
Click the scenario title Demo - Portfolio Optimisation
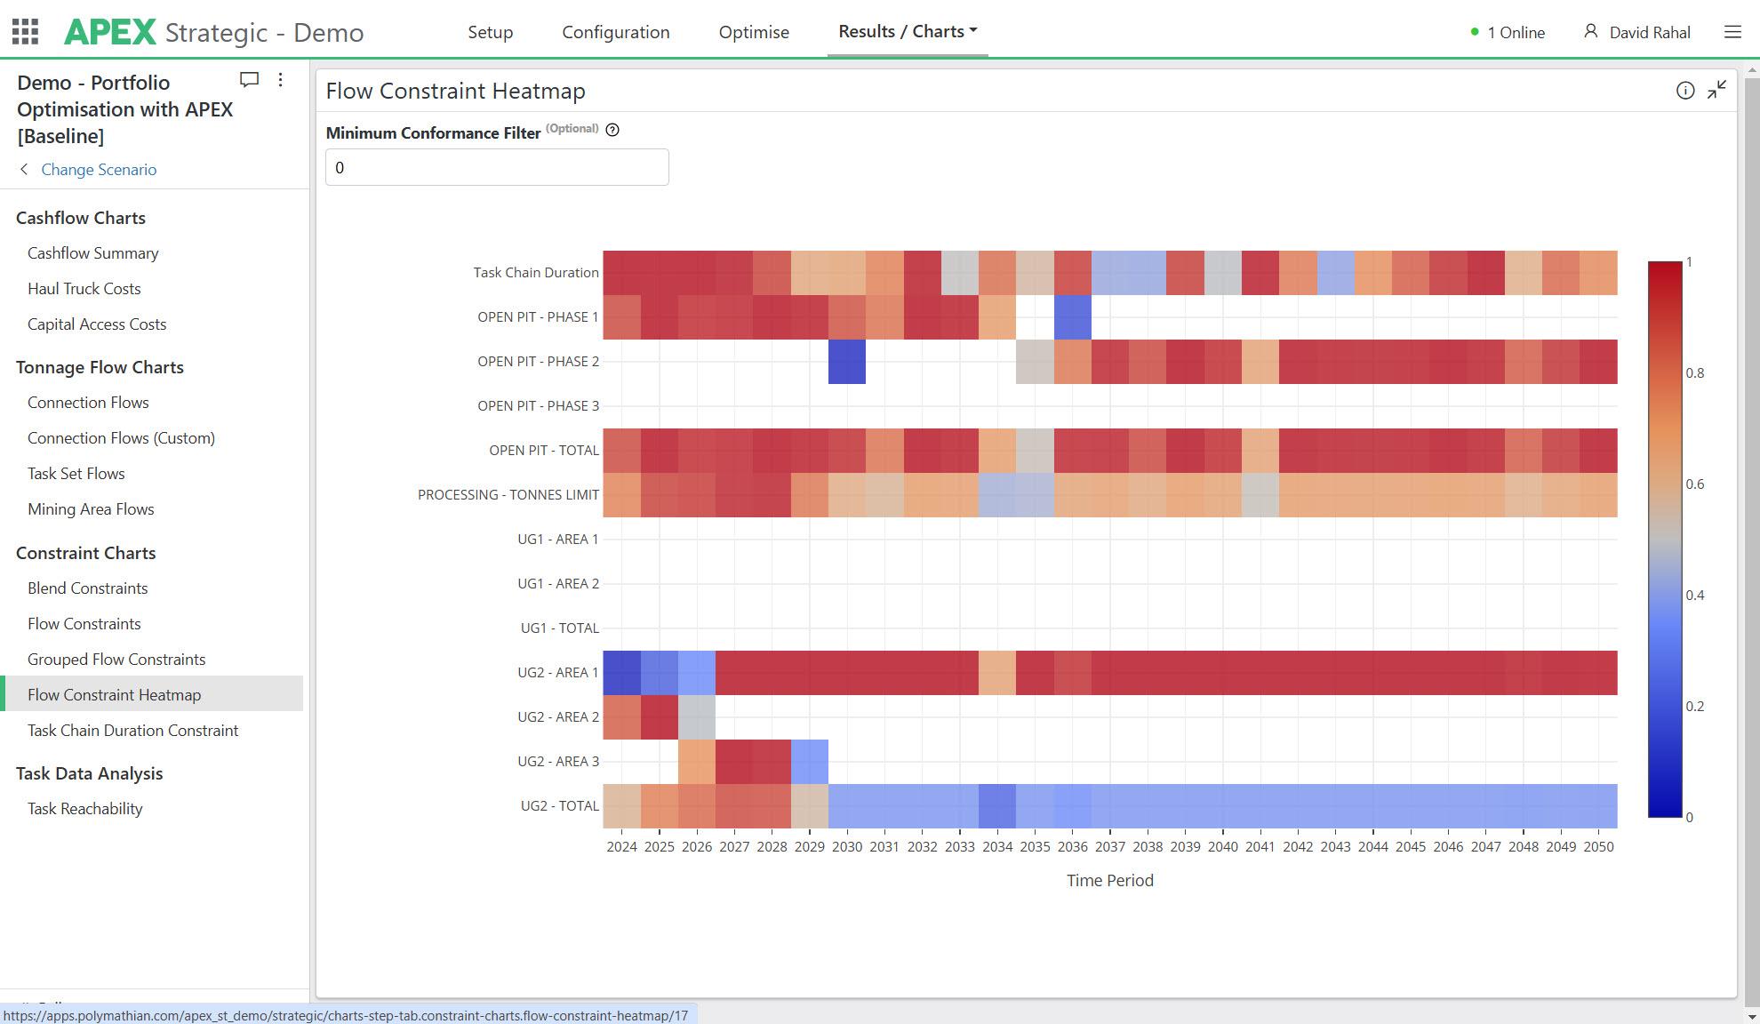[125, 109]
